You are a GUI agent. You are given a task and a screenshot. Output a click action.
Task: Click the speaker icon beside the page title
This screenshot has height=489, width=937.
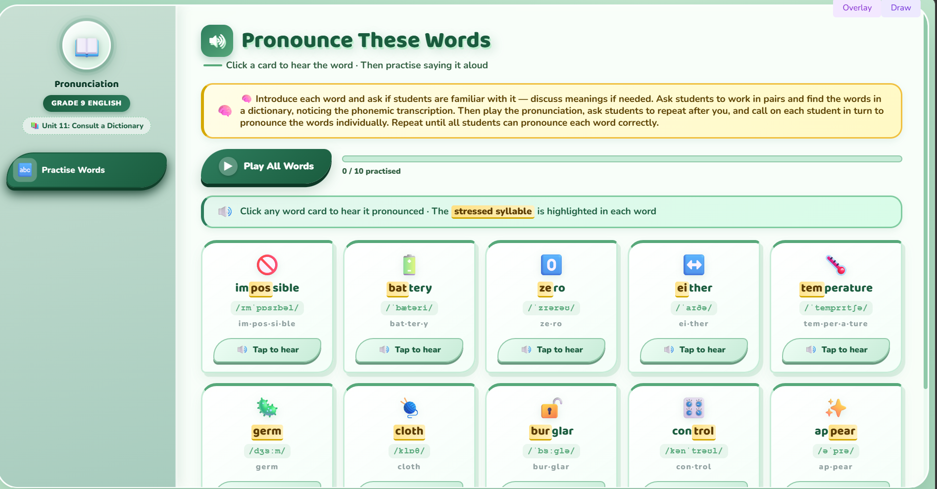[x=217, y=41]
